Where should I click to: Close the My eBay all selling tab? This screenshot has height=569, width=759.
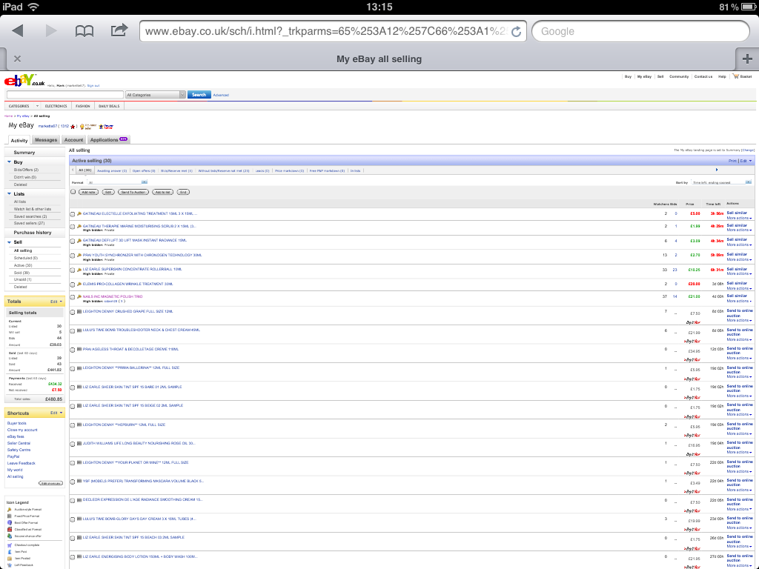click(18, 59)
